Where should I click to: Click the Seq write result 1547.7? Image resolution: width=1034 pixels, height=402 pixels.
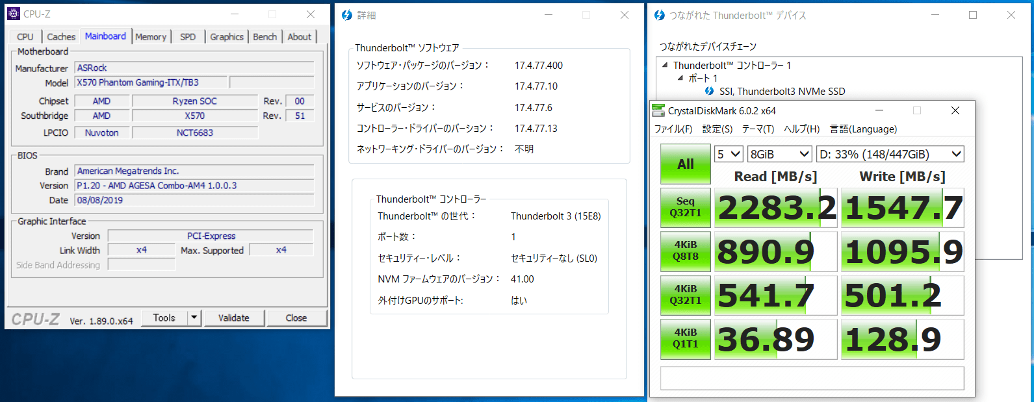click(903, 208)
